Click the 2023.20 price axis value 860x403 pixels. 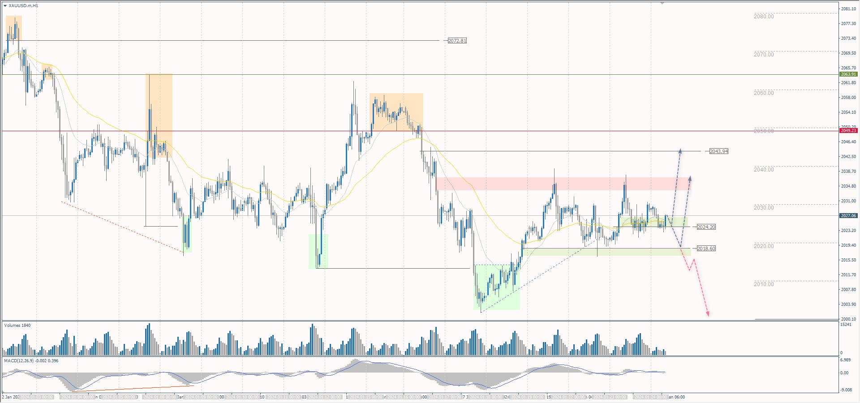click(848, 231)
